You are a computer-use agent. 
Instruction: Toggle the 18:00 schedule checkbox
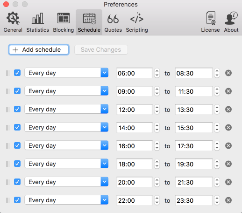(x=17, y=164)
